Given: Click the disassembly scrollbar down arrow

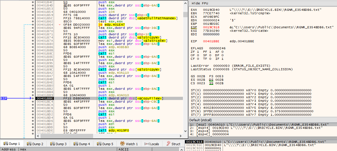Looking at the screenshot, I should coord(185,131).
